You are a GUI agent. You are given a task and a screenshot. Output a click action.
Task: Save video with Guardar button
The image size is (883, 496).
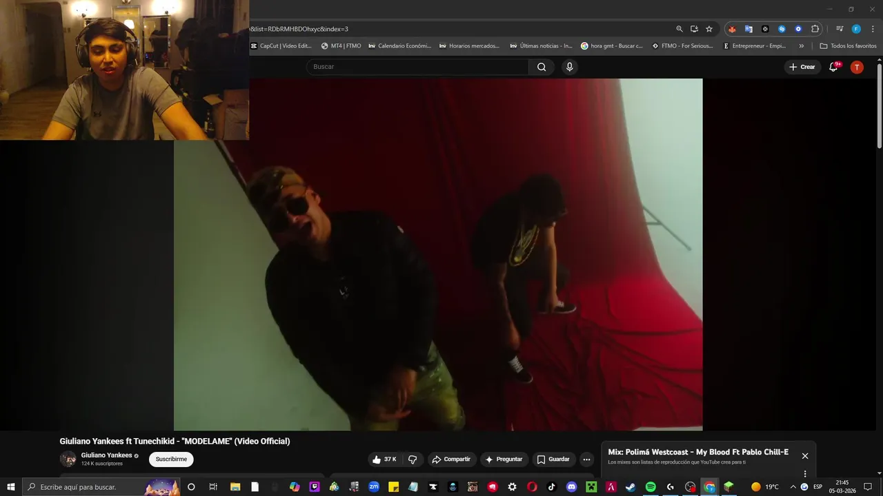[x=553, y=459]
